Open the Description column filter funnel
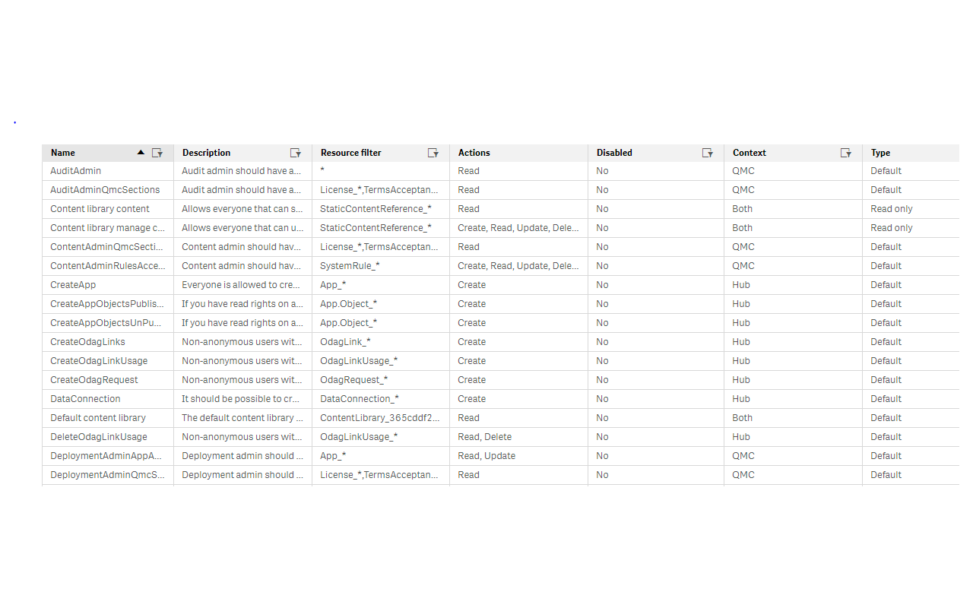 [296, 153]
